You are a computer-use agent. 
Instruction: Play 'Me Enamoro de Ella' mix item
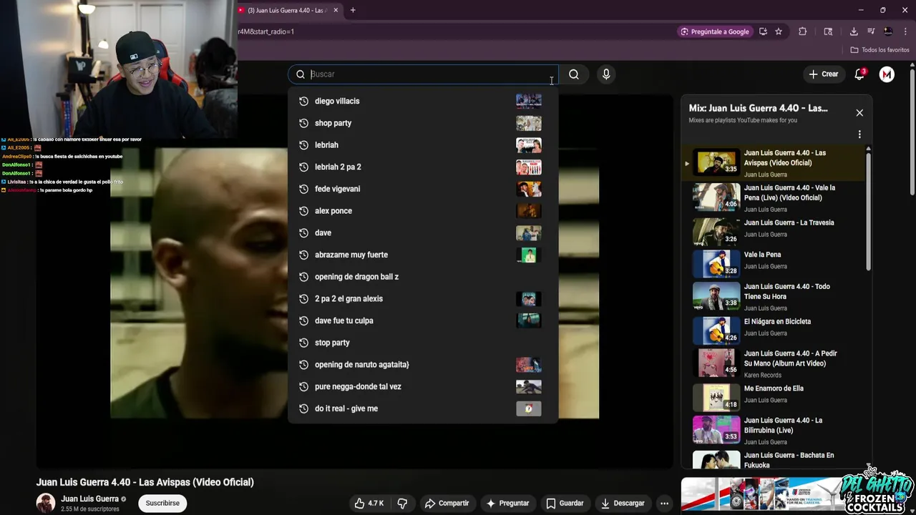(x=773, y=397)
